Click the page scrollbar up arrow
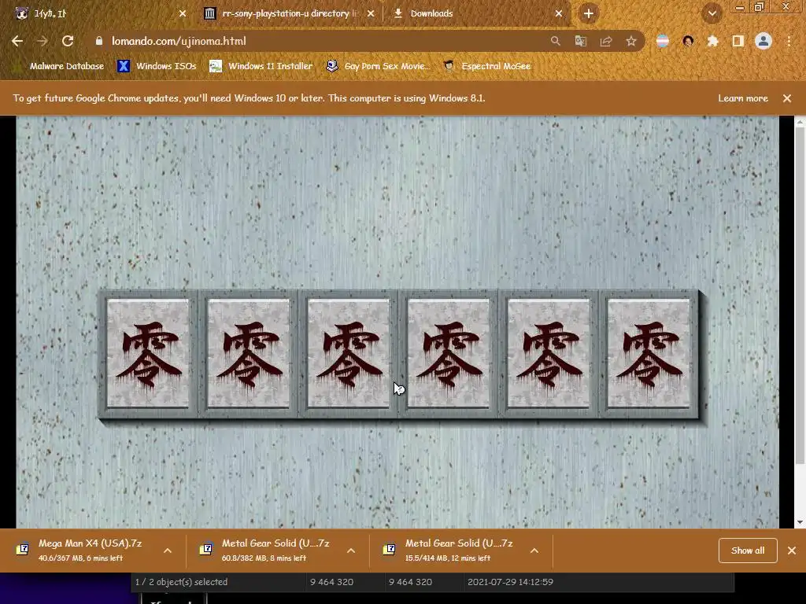Viewport: 806px width, 604px height. (800, 122)
